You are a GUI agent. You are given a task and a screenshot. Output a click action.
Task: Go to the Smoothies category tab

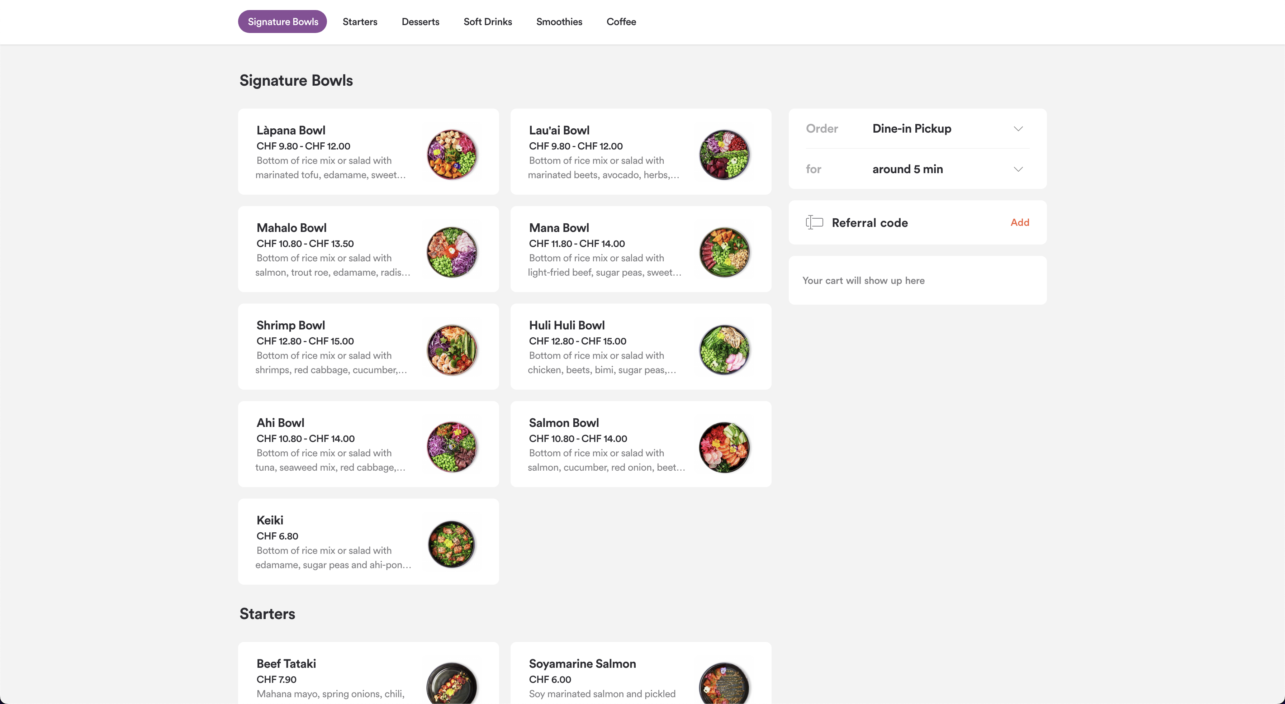(x=559, y=22)
